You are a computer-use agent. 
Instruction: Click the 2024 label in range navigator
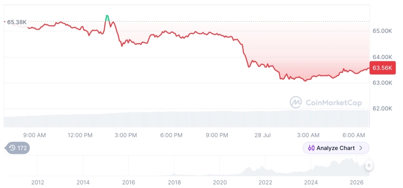pos(311,182)
